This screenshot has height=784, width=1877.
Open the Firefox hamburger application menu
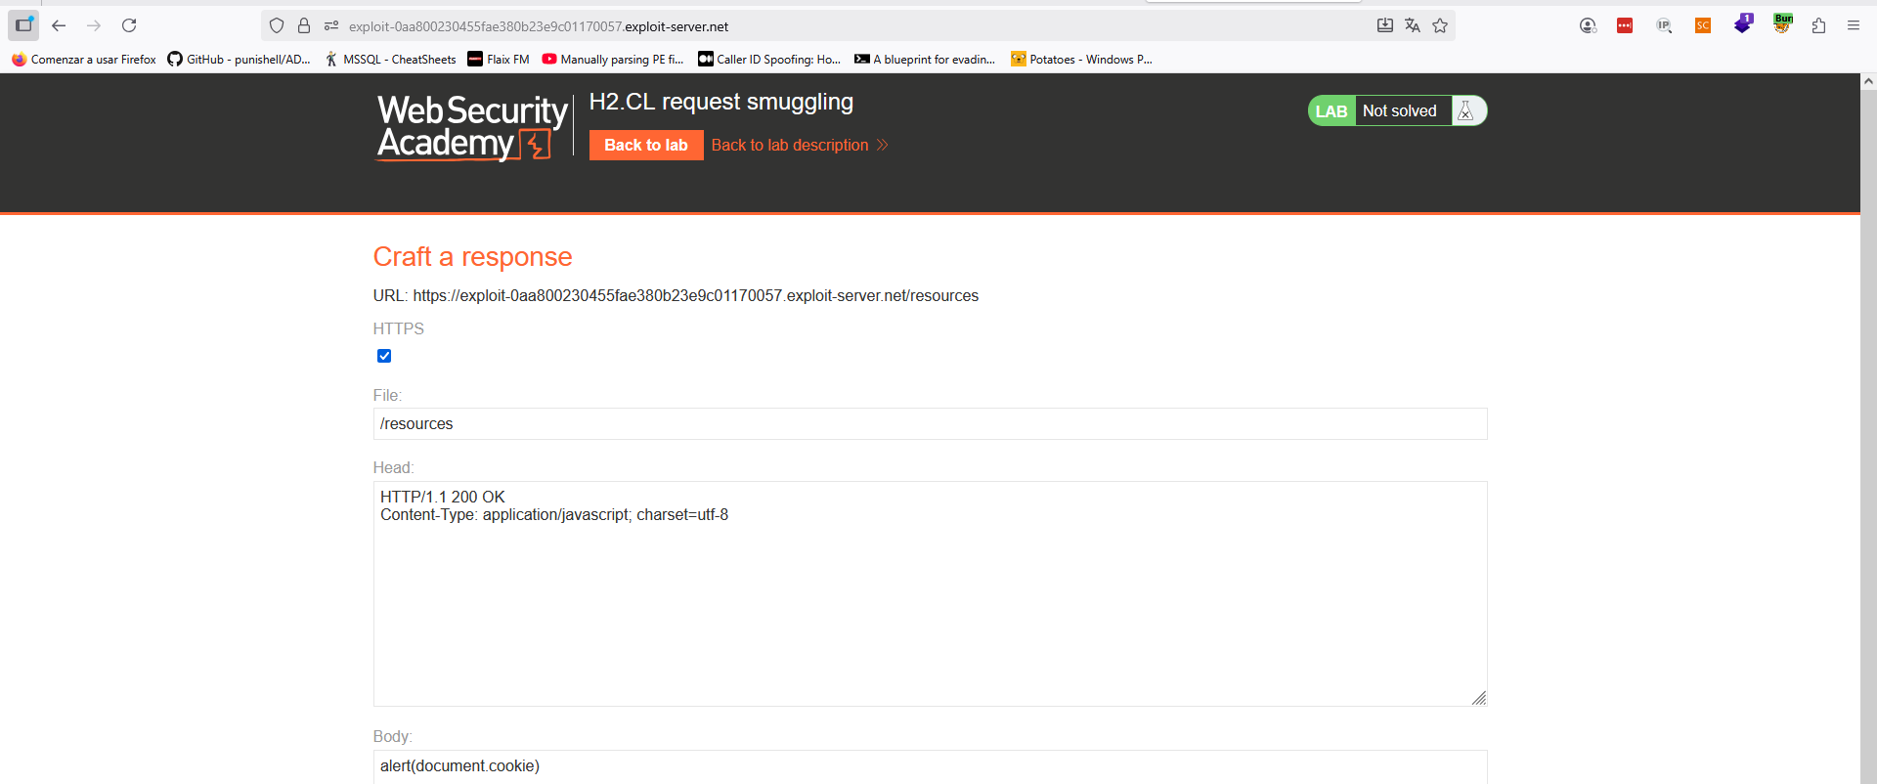(x=1853, y=26)
